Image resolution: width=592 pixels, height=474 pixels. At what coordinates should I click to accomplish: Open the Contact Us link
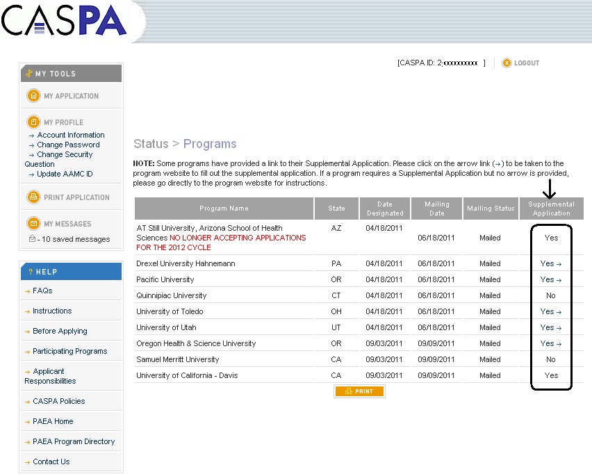click(x=51, y=461)
